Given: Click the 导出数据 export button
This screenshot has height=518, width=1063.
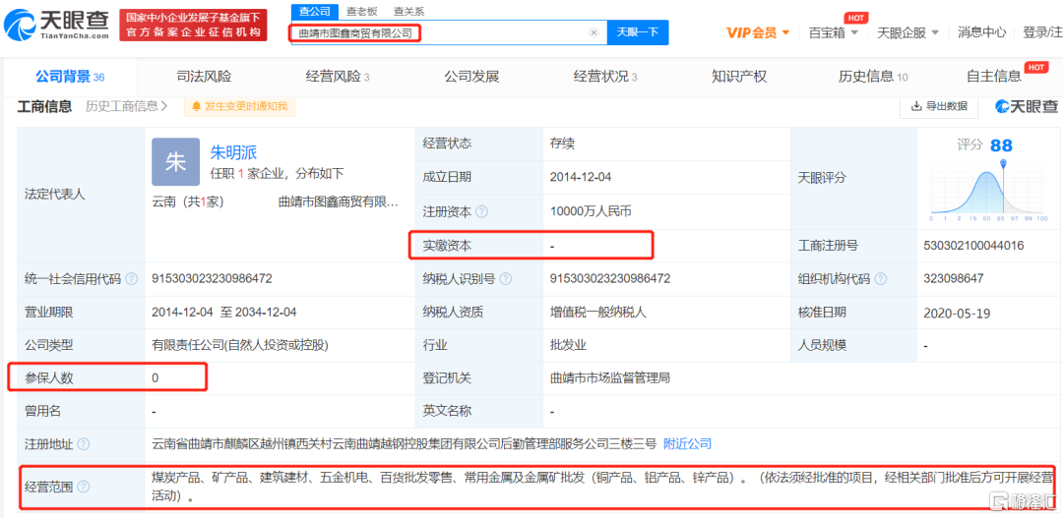Looking at the screenshot, I should coord(939,105).
